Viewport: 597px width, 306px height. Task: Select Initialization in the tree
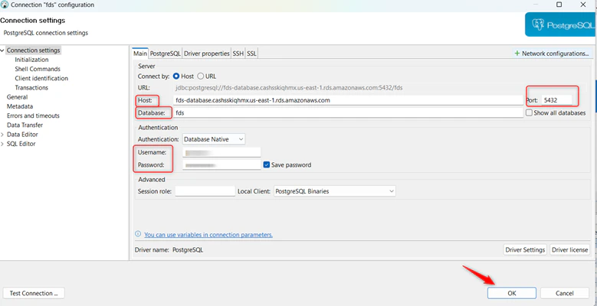[31, 60]
